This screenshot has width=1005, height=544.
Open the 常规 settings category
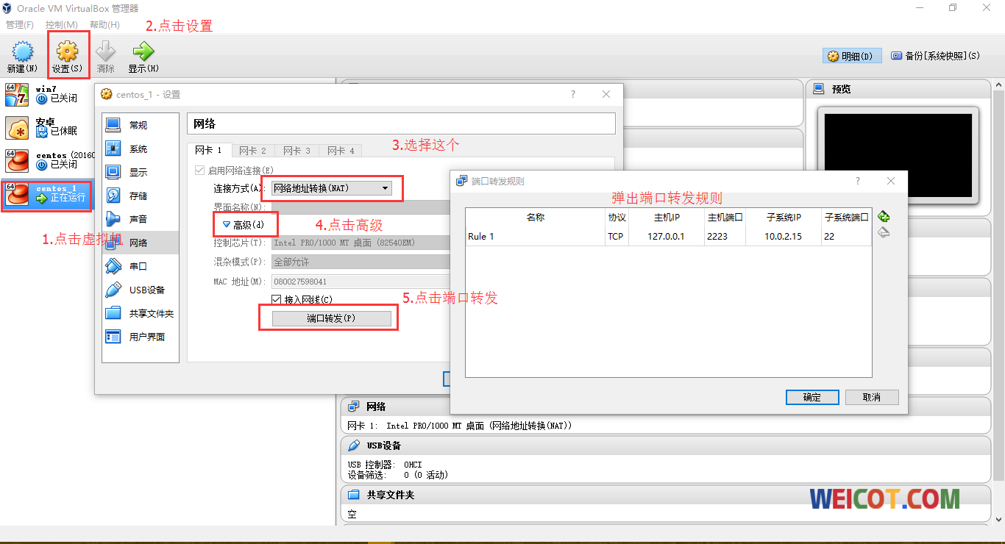(x=140, y=125)
